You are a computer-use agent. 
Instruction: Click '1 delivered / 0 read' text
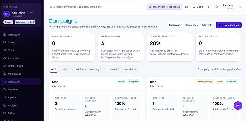(x=223, y=109)
